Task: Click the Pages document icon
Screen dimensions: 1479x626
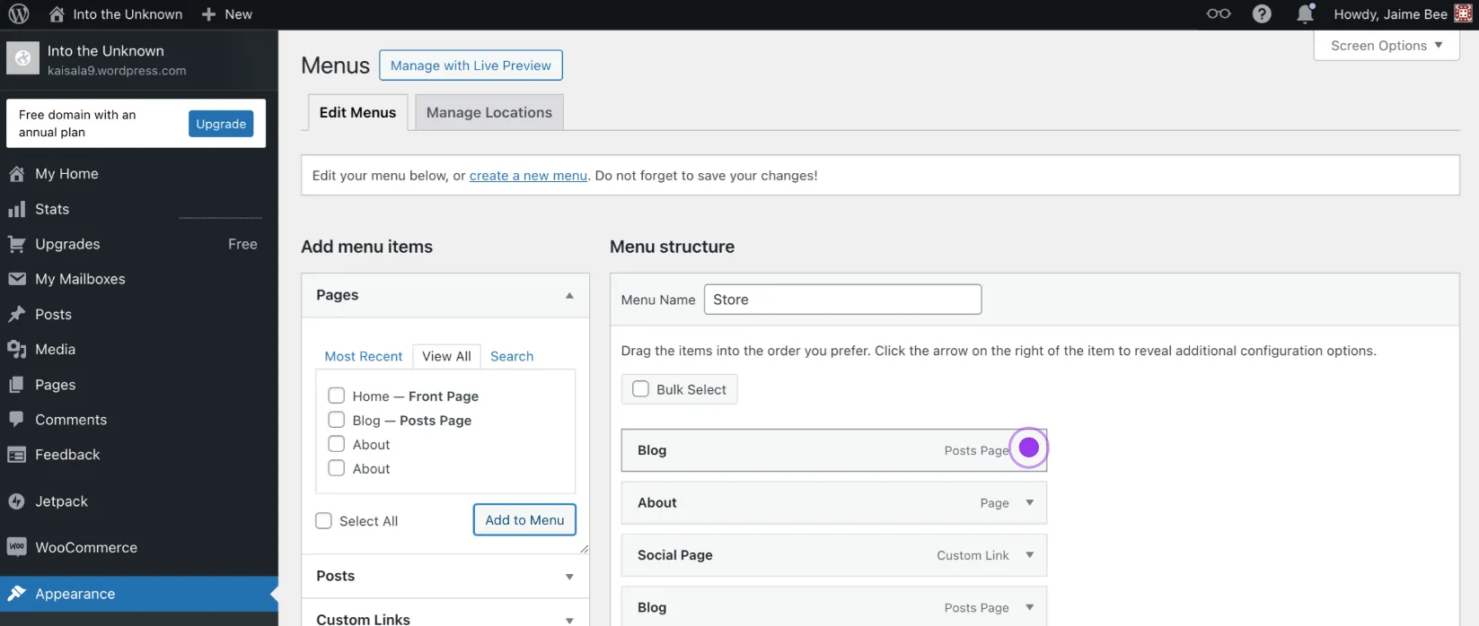Action: coord(16,385)
